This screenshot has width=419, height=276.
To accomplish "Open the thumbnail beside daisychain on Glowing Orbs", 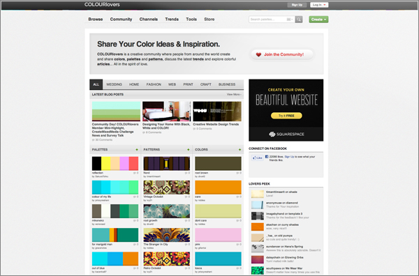I will coord(257,259).
